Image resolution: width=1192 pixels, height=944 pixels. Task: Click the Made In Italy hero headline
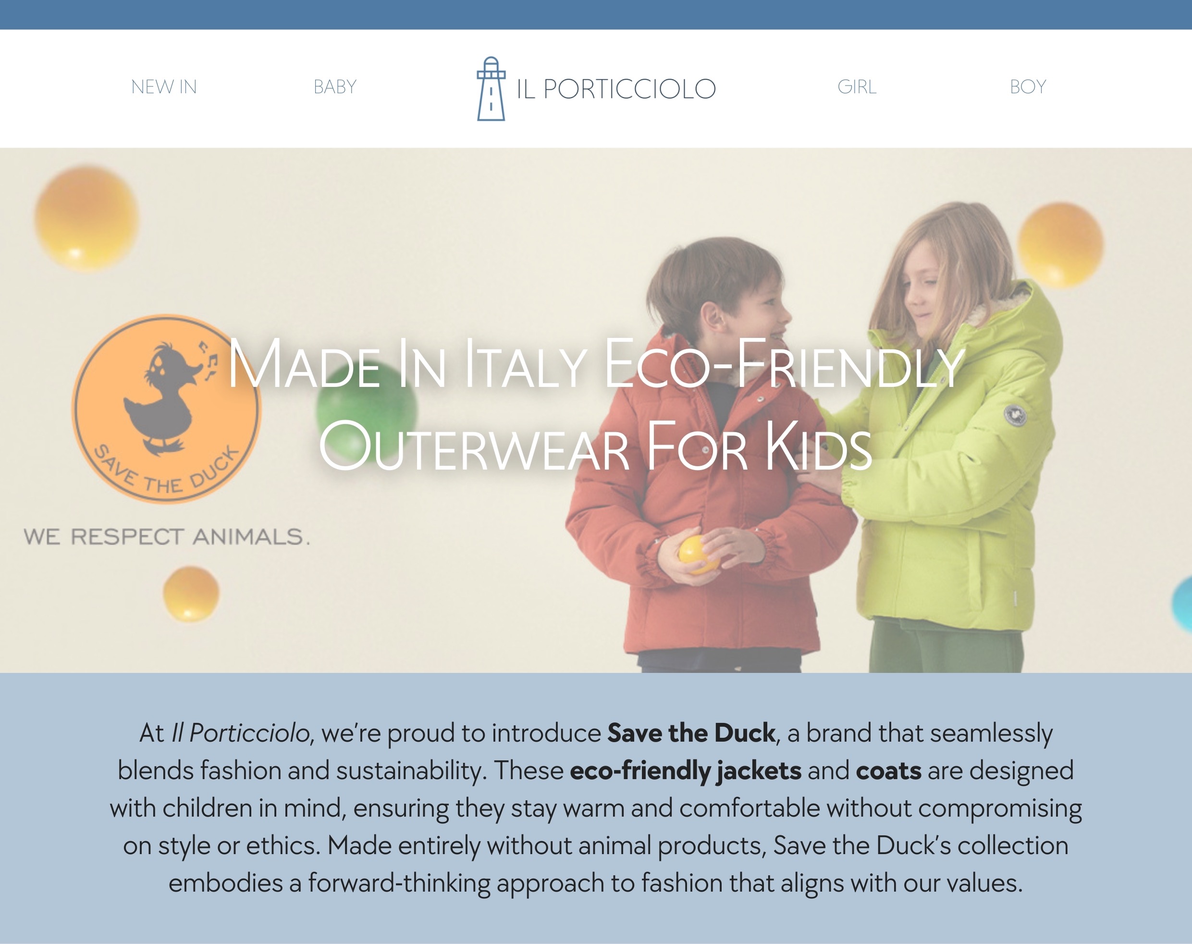coord(595,405)
